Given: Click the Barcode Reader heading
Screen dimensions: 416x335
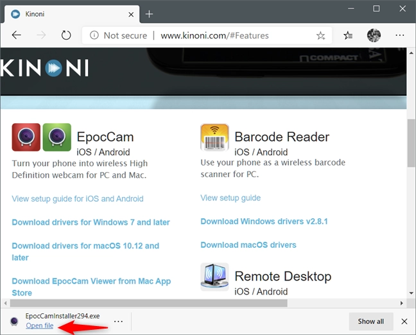Looking at the screenshot, I should tap(282, 137).
